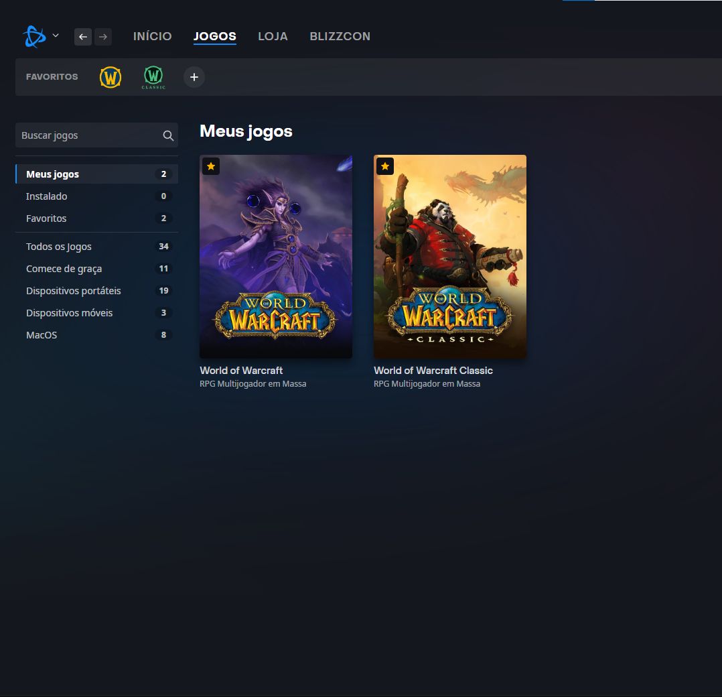Click the World of Warcraft title link
Viewport: 722px width, 697px height.
click(x=241, y=371)
